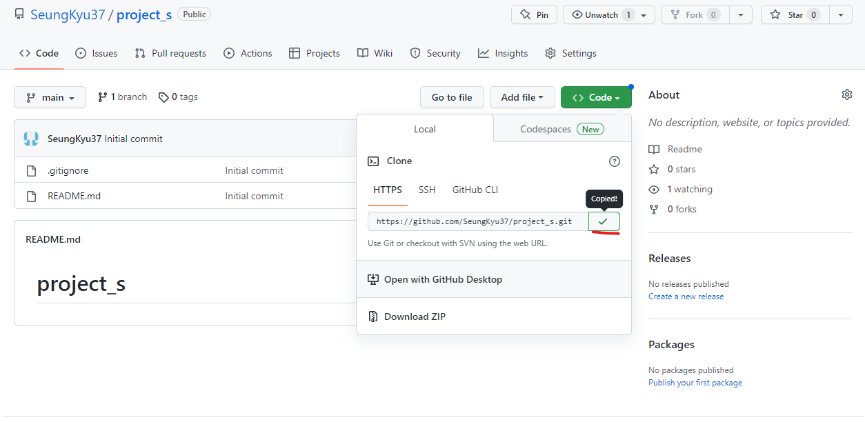Open repository Settings tab
The width and height of the screenshot is (865, 422).
pyautogui.click(x=570, y=53)
